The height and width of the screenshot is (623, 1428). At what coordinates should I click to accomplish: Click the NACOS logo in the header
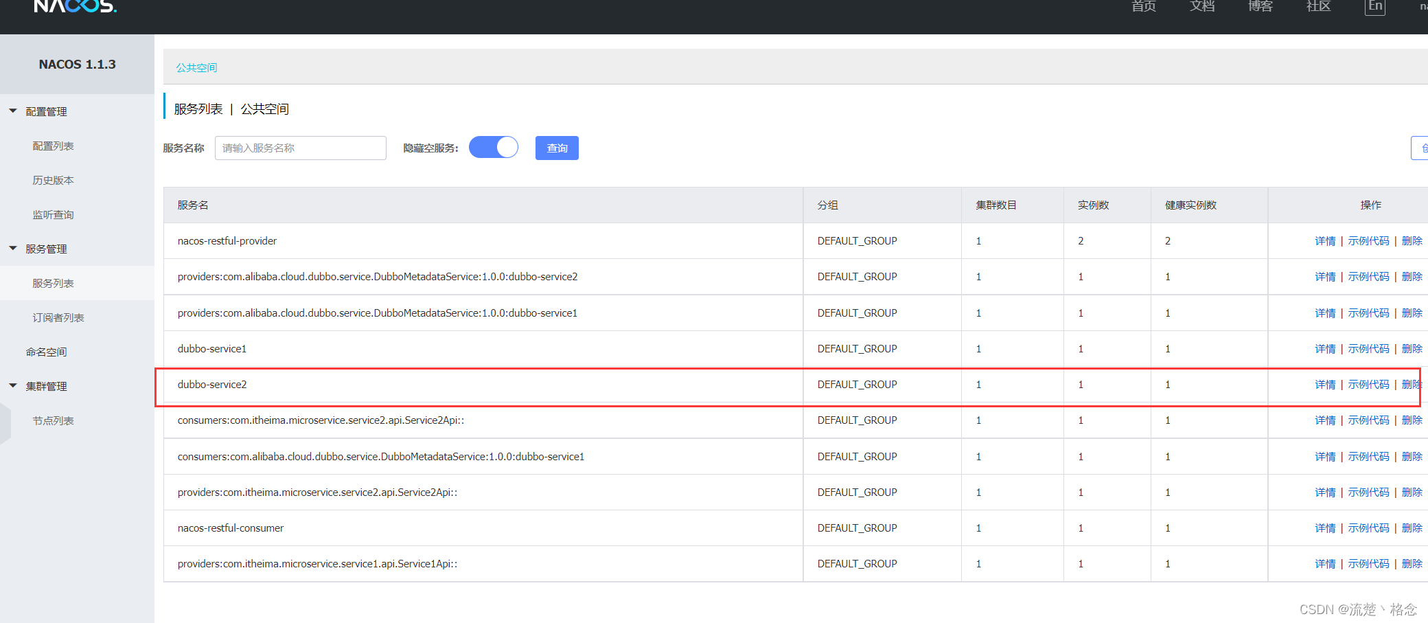tap(76, 5)
